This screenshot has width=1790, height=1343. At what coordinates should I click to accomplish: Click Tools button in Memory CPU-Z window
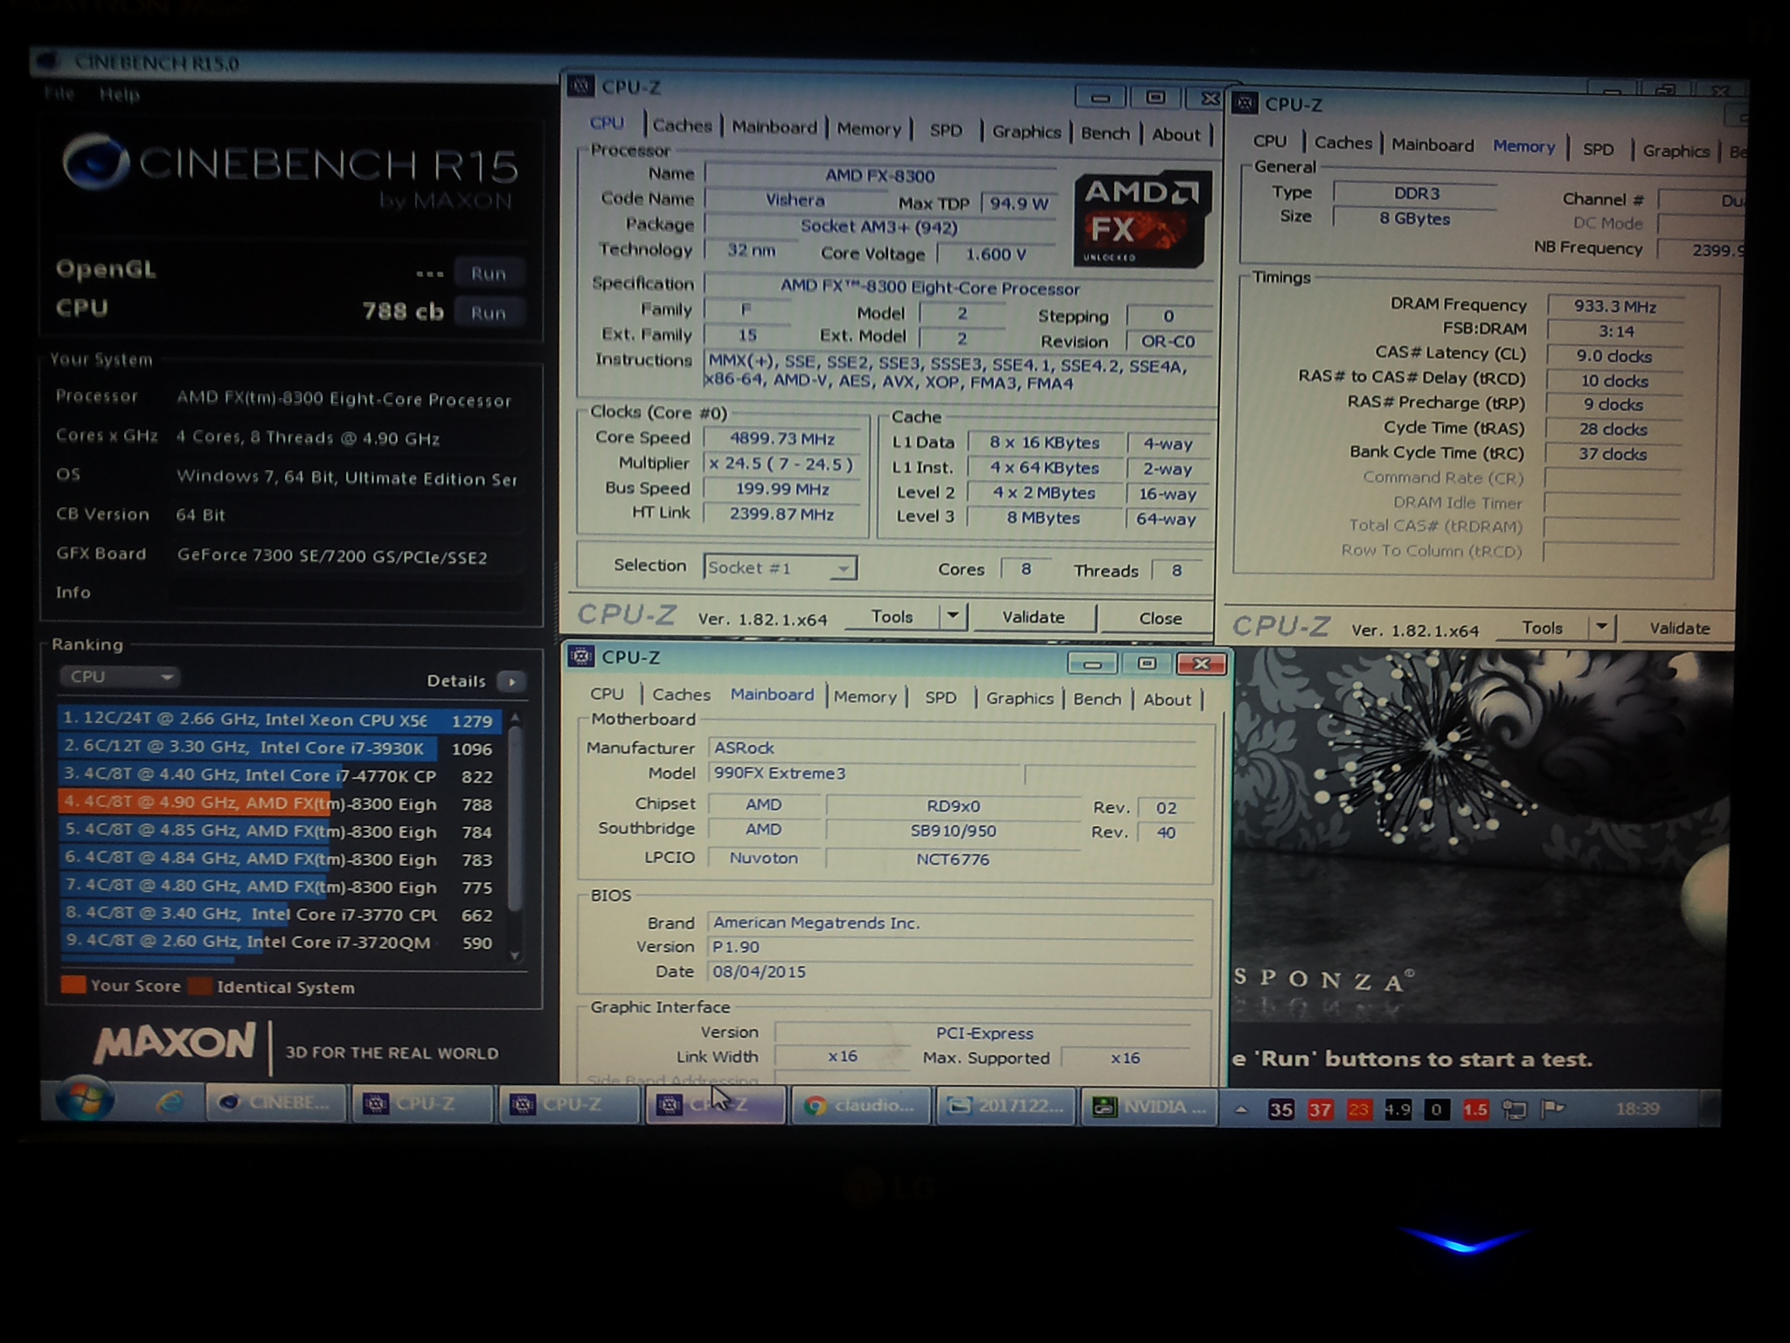(x=1542, y=627)
